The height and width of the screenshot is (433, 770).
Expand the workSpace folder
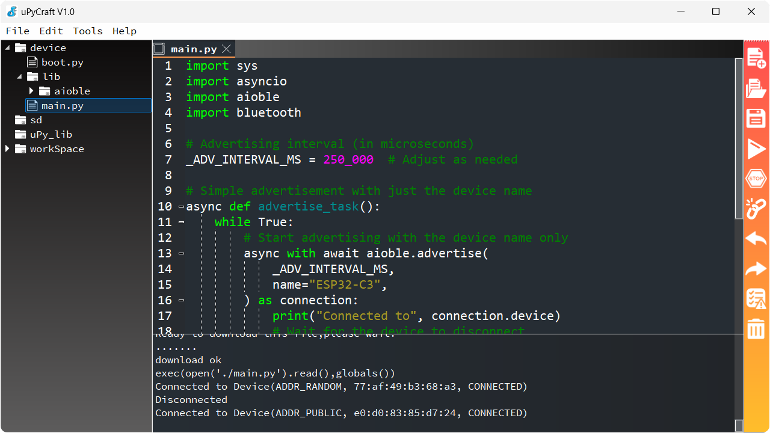click(8, 149)
